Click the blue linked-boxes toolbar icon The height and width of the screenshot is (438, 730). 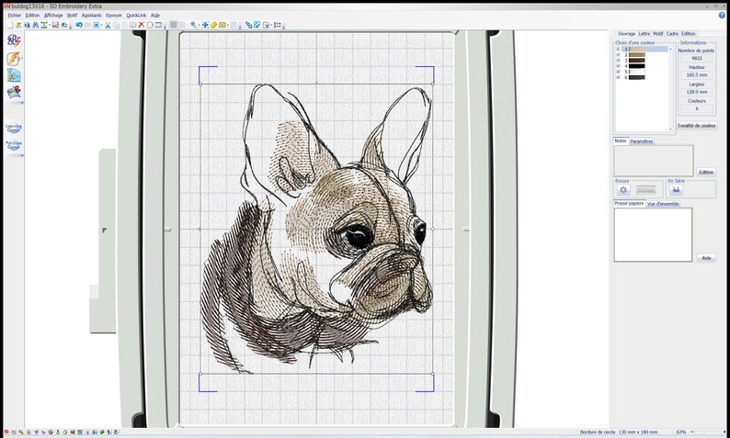tap(248, 25)
